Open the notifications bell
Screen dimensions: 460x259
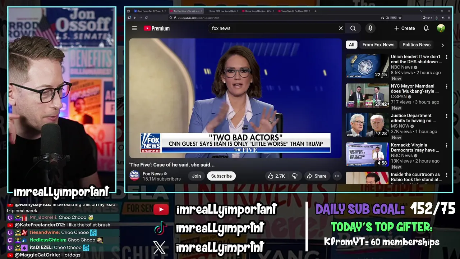point(426,28)
